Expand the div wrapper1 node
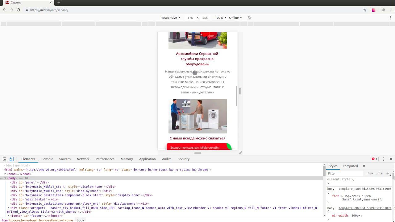 [8, 208]
